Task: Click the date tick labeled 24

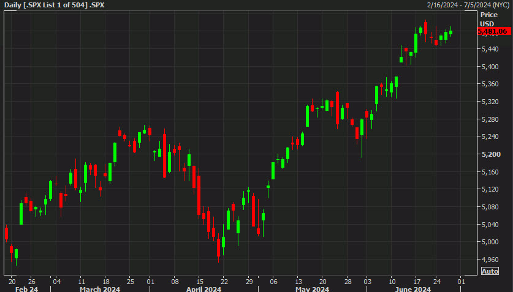Action: (437, 281)
